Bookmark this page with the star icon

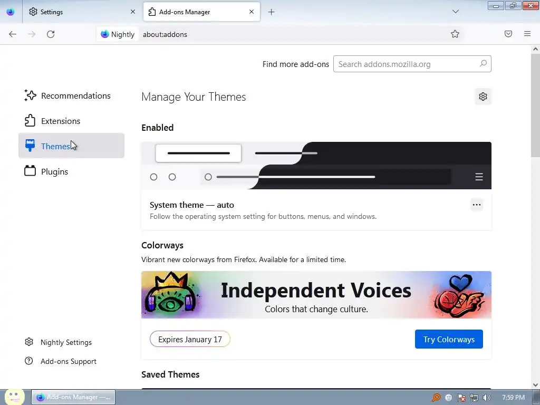[455, 34]
